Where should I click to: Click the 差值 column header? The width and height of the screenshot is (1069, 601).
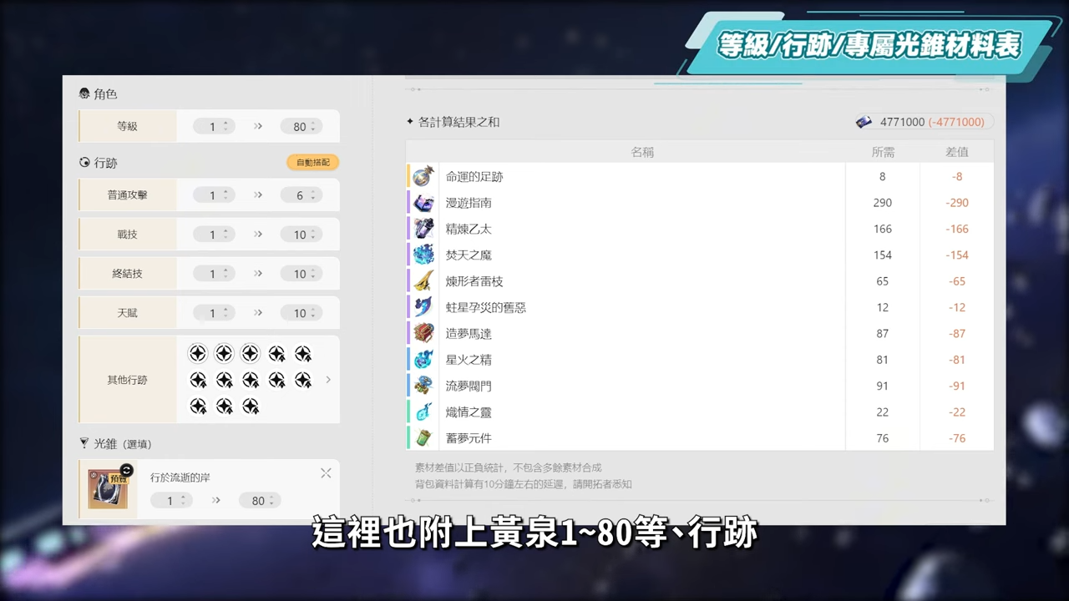(956, 152)
